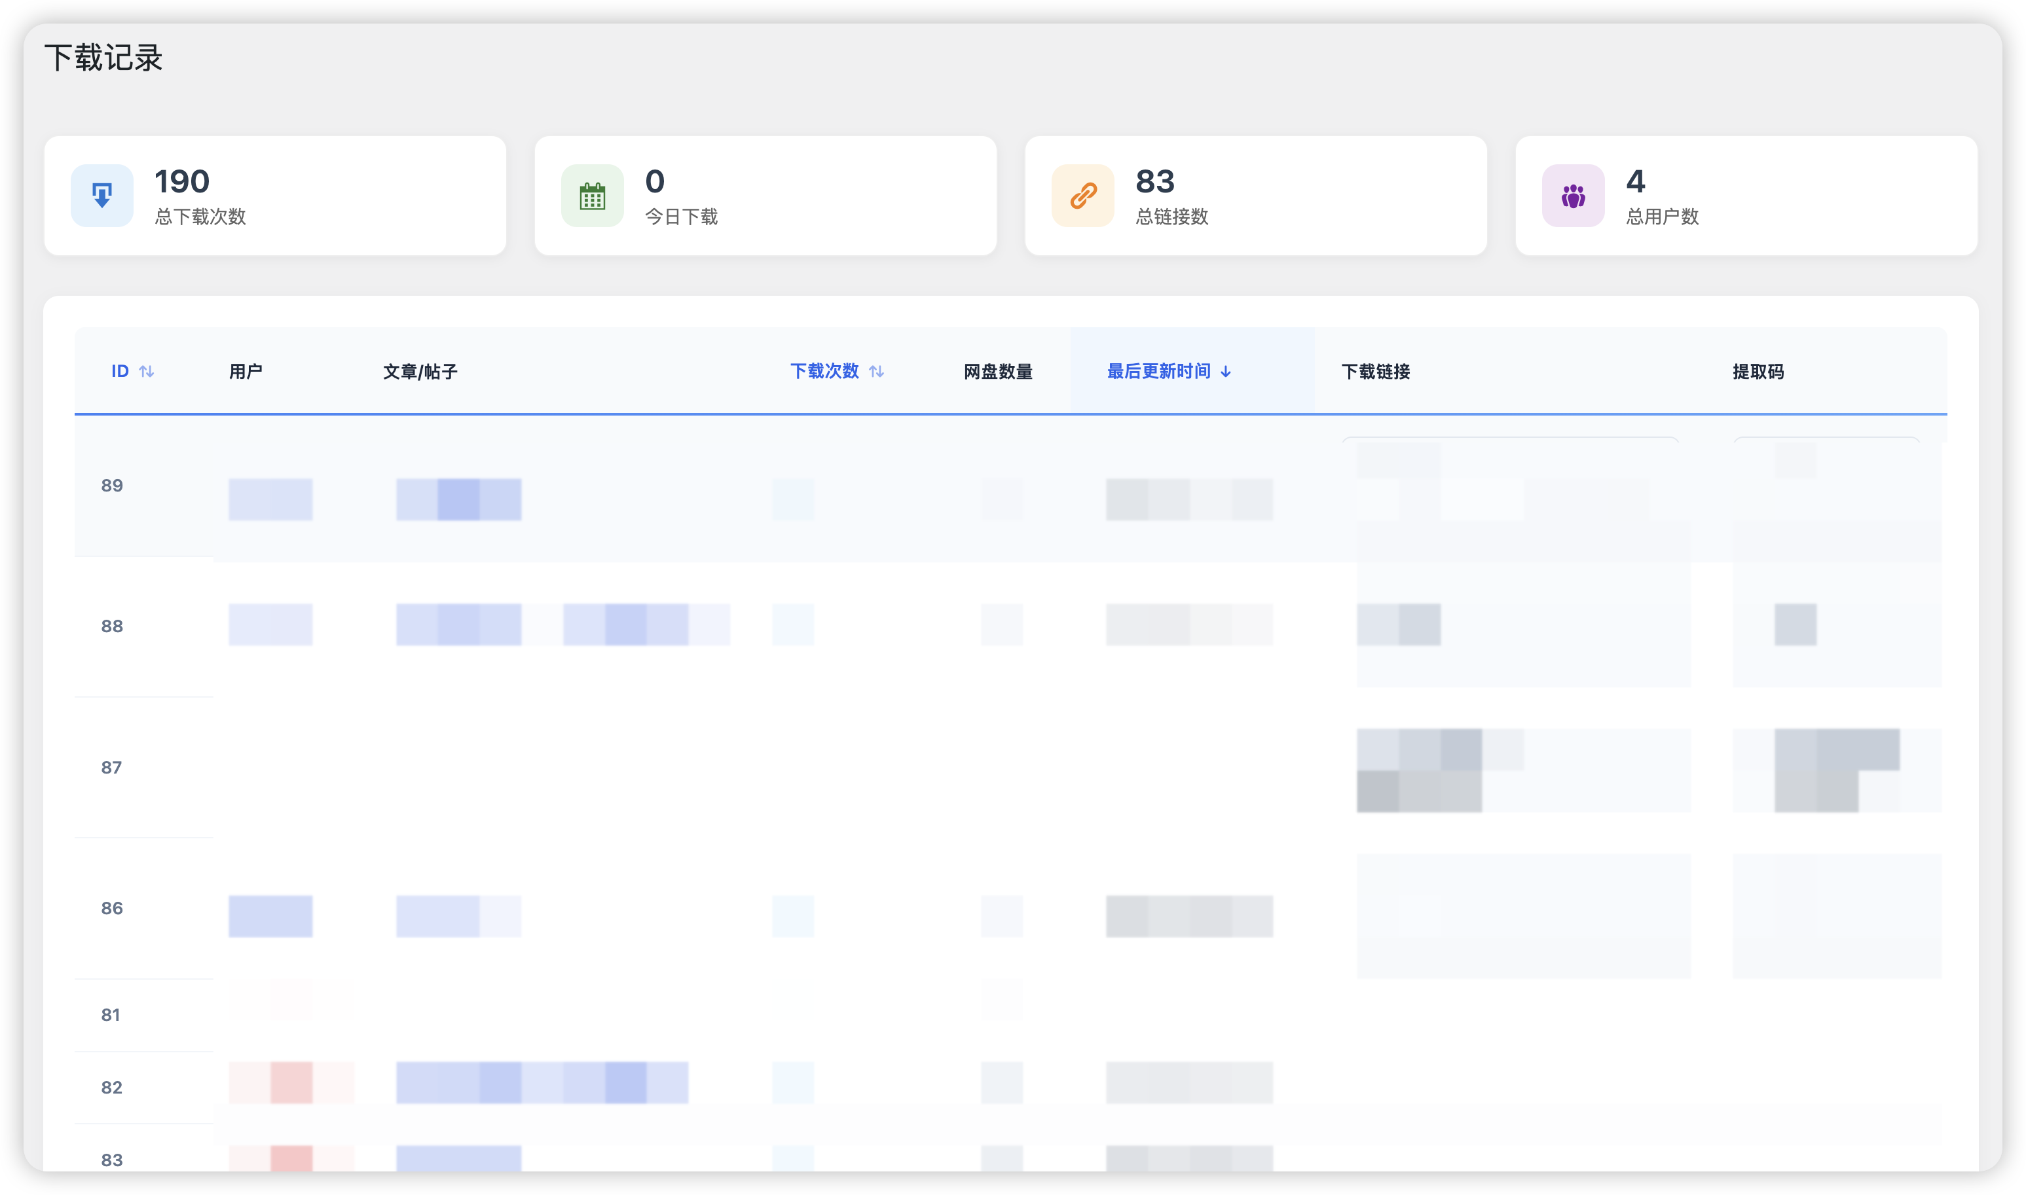Open the 83 总链接数 stat card

click(1255, 196)
